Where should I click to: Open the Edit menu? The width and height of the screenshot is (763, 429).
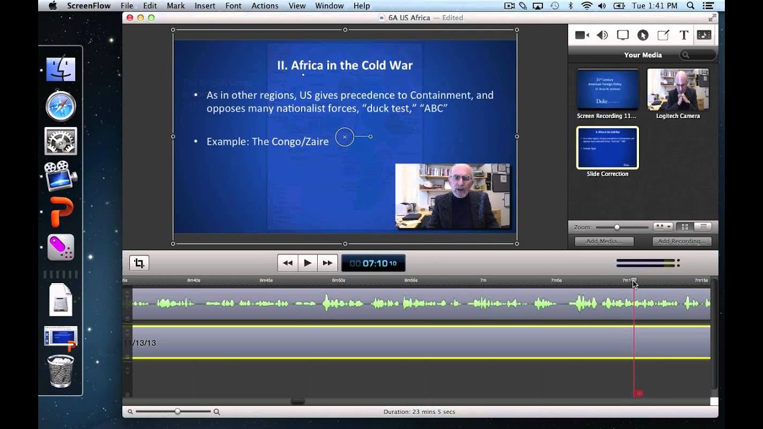tap(150, 6)
